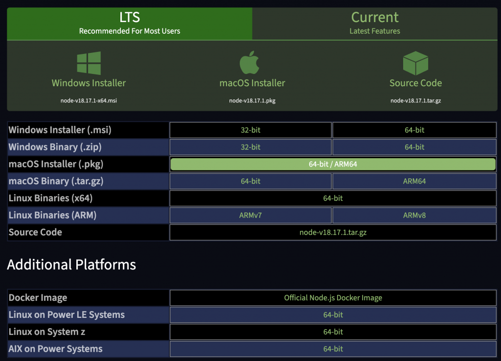Screen dimensions: 501x361
Task: Click the Linux Binaries (x64) row label
Action: [50, 198]
